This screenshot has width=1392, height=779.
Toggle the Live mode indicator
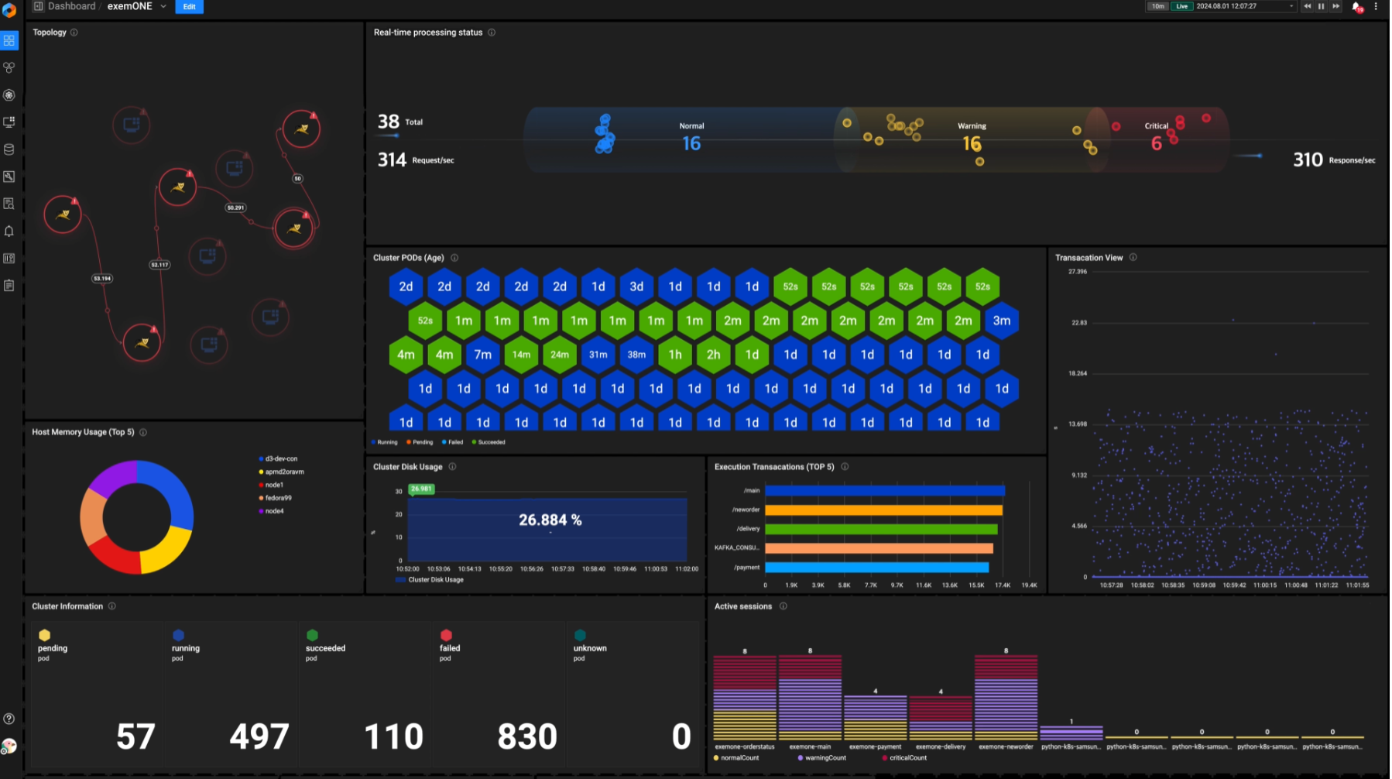click(x=1181, y=6)
